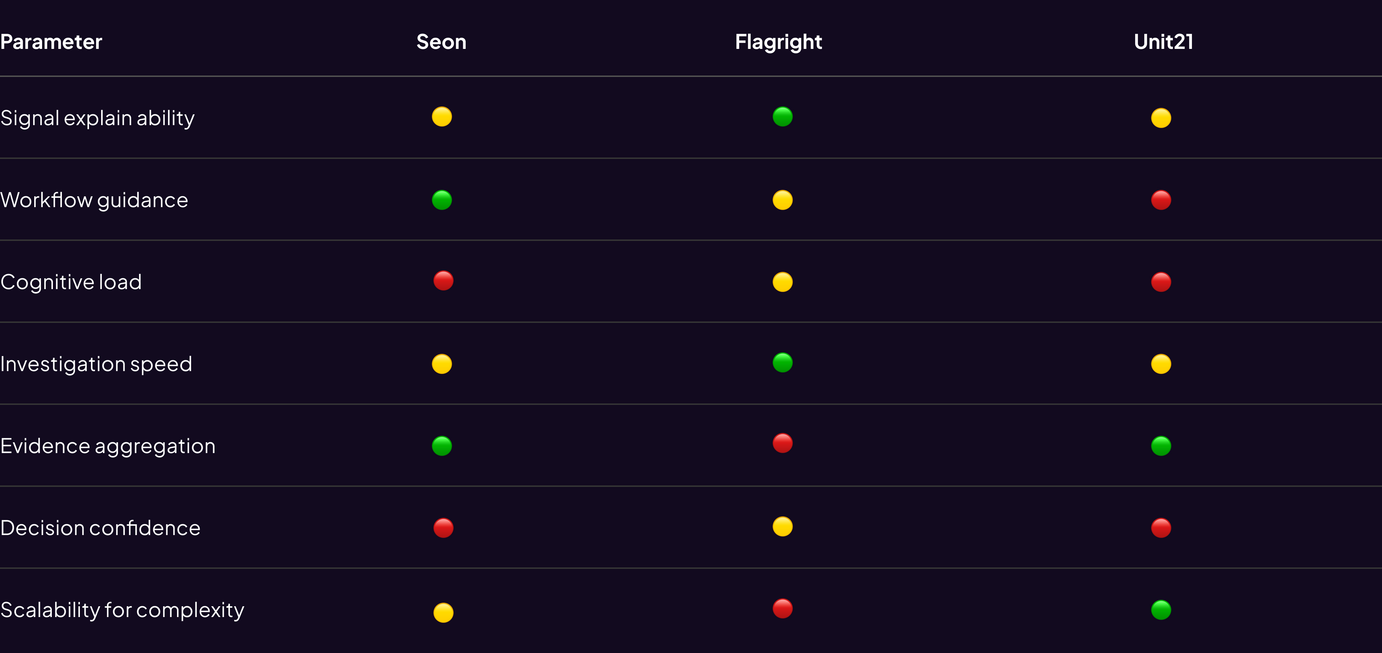Click the Workflow guidance row label
The image size is (1382, 653).
(x=94, y=200)
